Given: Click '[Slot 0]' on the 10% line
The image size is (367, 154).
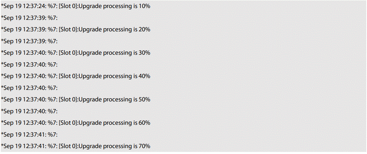Looking at the screenshot, I should (68, 6).
